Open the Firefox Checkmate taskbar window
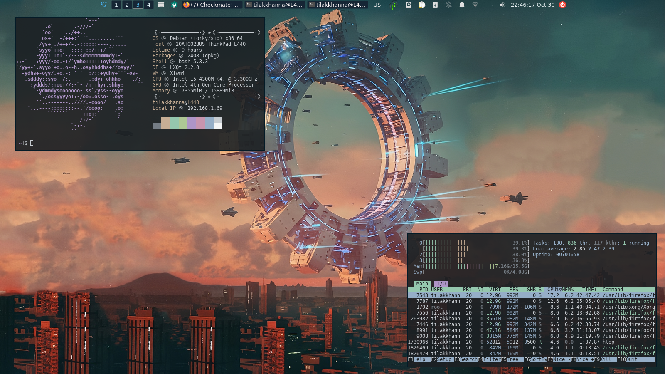Image resolution: width=665 pixels, height=374 pixels. tap(212, 5)
